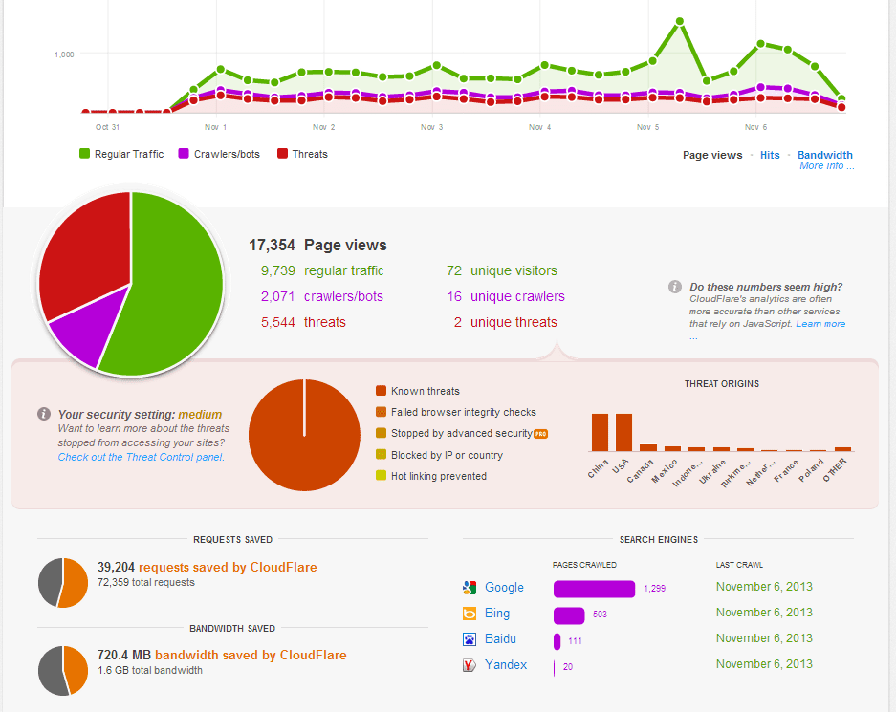The width and height of the screenshot is (896, 712).
Task: Click '5,544 threats' text
Action: point(303,322)
